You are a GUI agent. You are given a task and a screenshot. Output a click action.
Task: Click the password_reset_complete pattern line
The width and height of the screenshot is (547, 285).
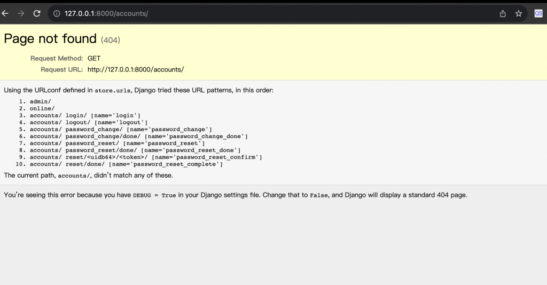pyautogui.click(x=126, y=164)
